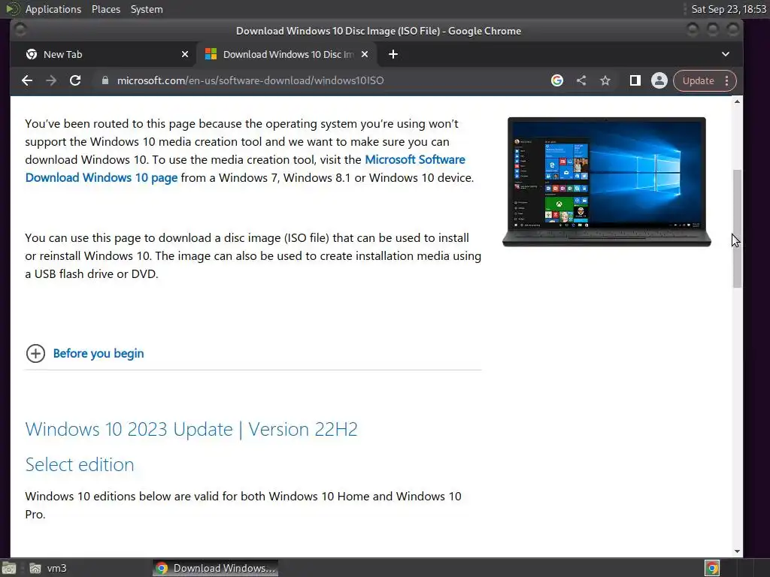Close the Download Windows 10 tab
Screen dimensions: 770x577
coord(365,54)
